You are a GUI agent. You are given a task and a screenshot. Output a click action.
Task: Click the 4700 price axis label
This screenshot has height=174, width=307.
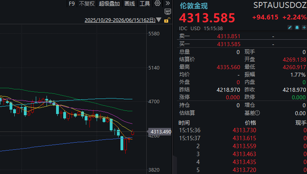(x=154, y=102)
